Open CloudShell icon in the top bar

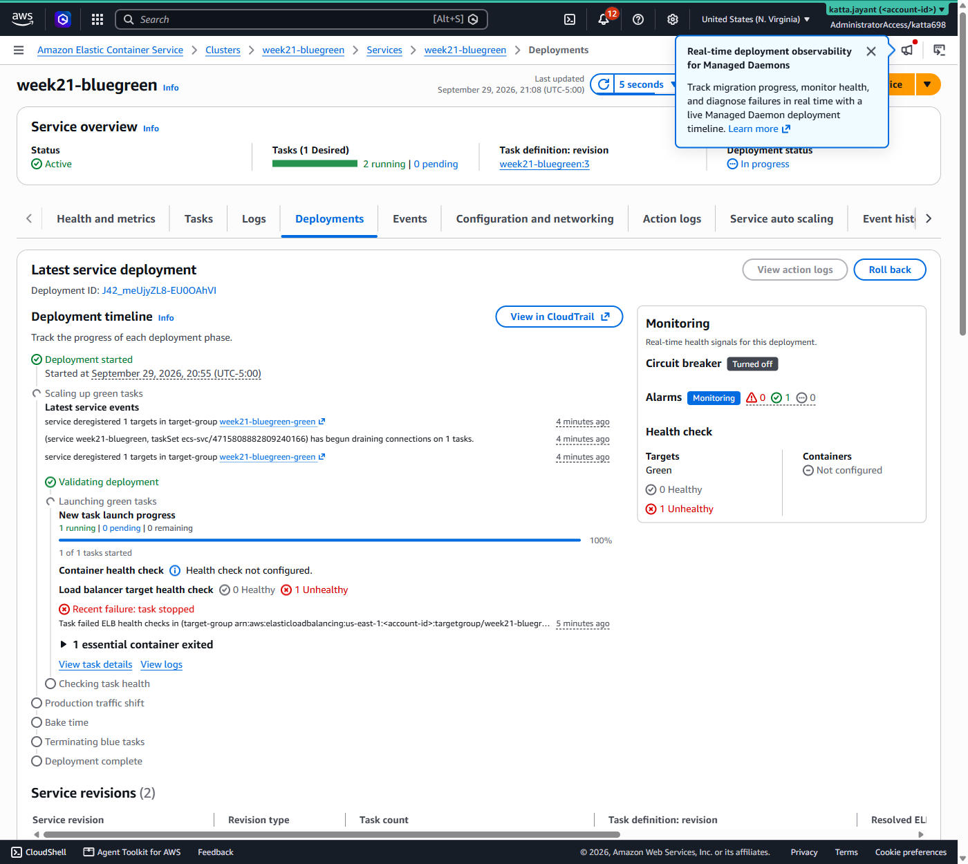click(x=570, y=19)
